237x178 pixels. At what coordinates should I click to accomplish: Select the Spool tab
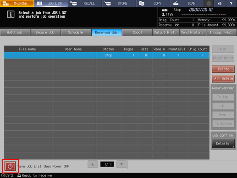(137, 33)
